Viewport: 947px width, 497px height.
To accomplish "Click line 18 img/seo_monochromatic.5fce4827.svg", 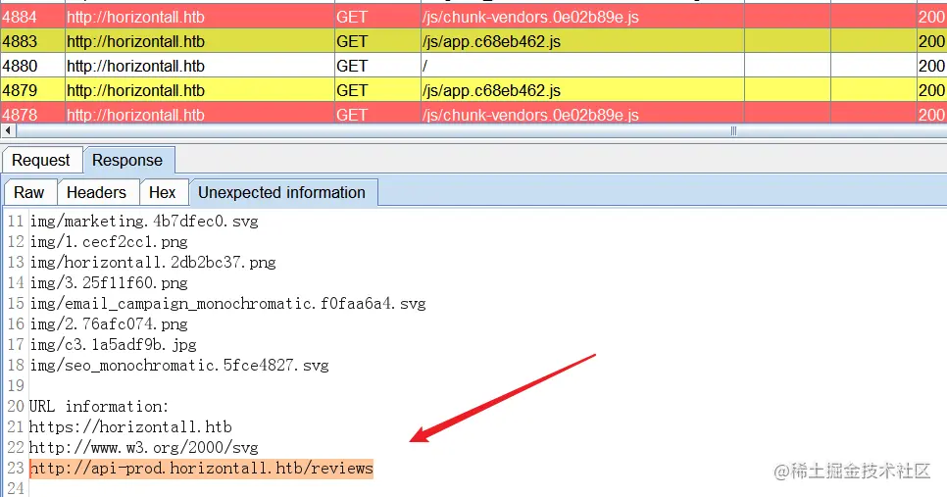I will click(x=179, y=366).
